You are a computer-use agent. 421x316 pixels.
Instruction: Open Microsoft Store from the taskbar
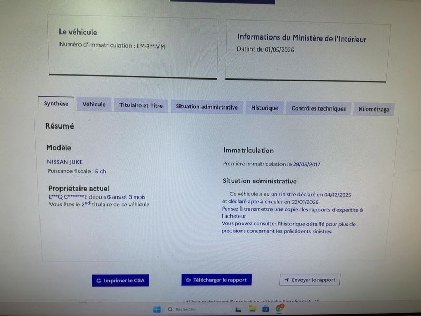[266, 309]
